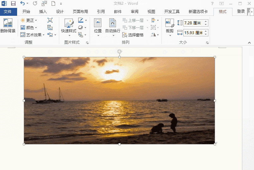Click the Change Picture icon

50,27
